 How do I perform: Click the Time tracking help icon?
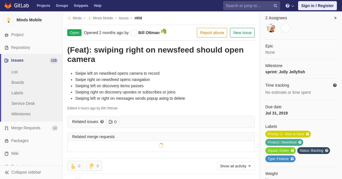(x=335, y=85)
